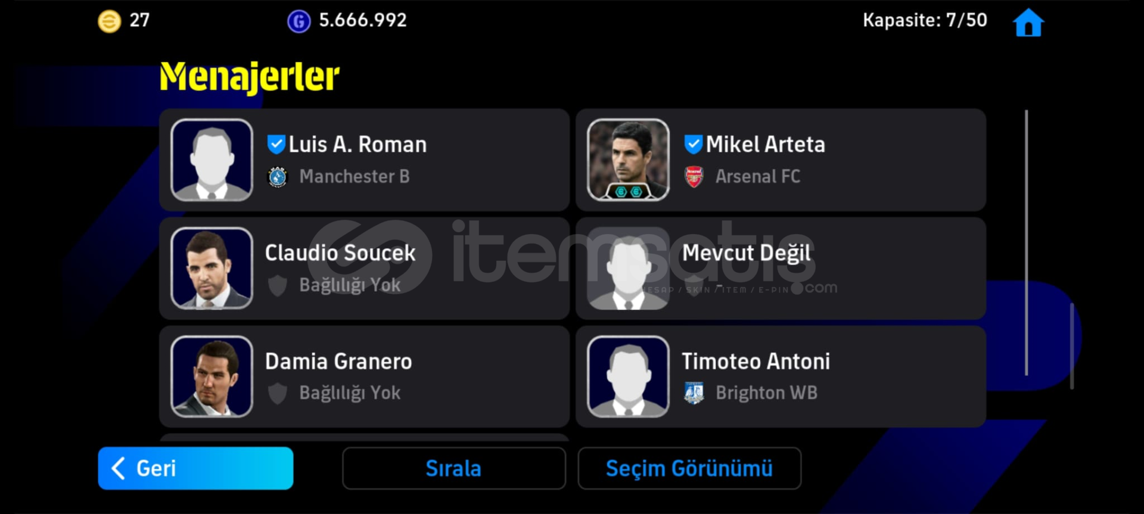Screen dimensions: 1144x514
Task: Open Mikel Arteta's portrait thumbnail
Action: [x=628, y=160]
